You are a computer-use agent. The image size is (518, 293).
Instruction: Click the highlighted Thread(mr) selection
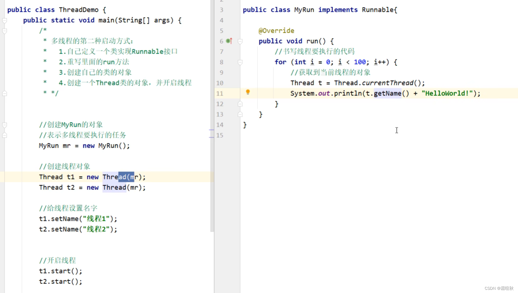pos(126,177)
